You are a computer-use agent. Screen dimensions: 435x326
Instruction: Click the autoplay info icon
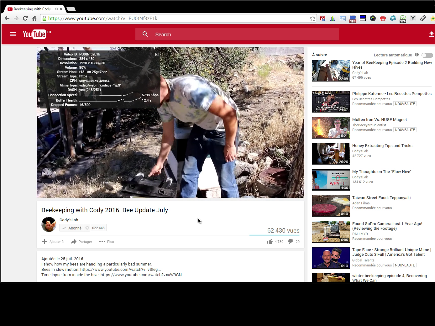[417, 55]
